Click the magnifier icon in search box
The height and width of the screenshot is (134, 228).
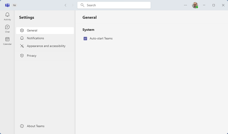coord(82,5)
